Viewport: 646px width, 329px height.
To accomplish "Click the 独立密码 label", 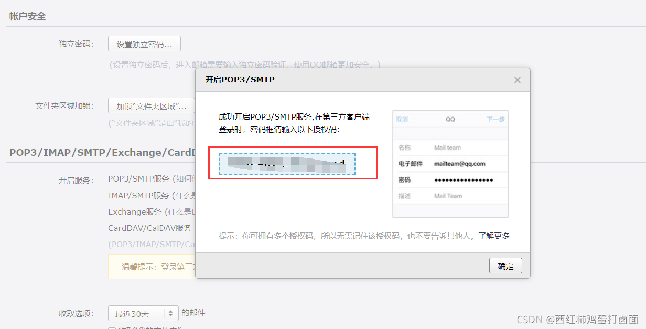I will [76, 44].
